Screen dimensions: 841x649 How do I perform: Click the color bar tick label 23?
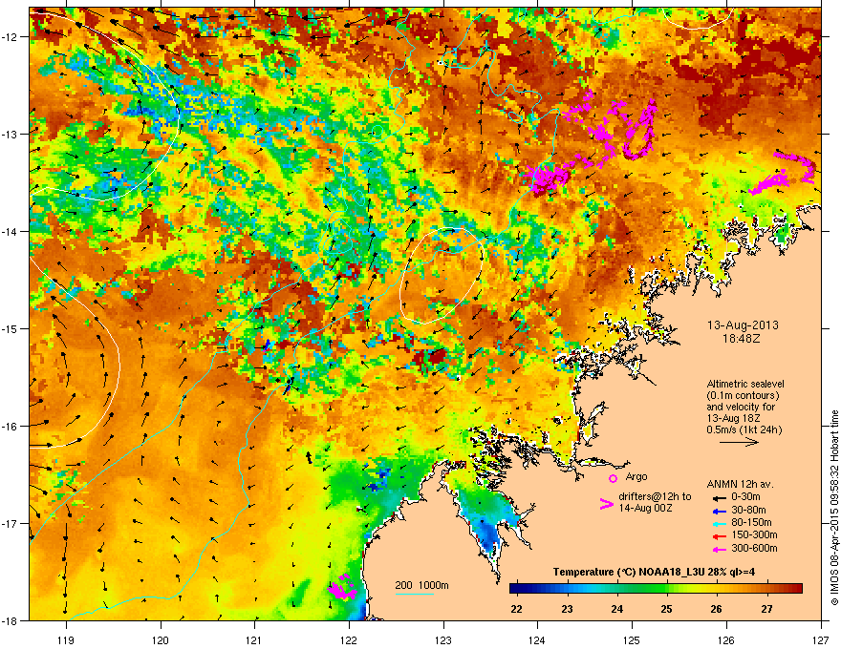coord(567,609)
